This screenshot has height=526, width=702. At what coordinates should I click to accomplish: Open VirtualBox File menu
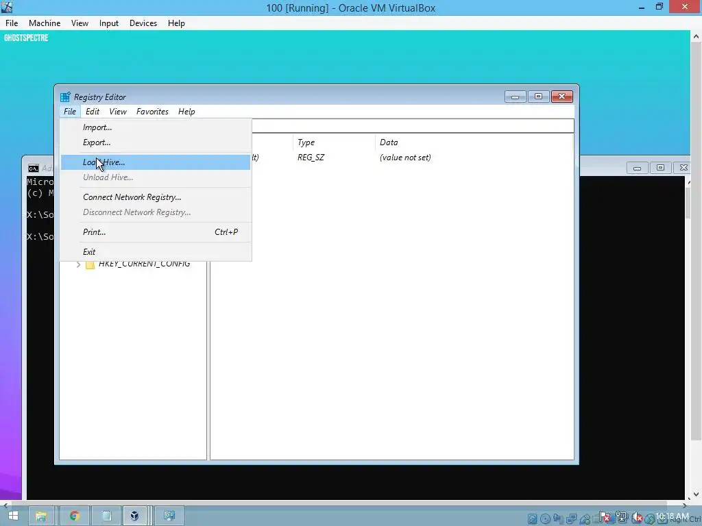12,23
